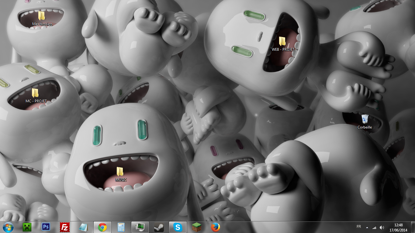Select the MUSIC folder on desktop
The height and width of the screenshot is (233, 415).
pos(121,174)
